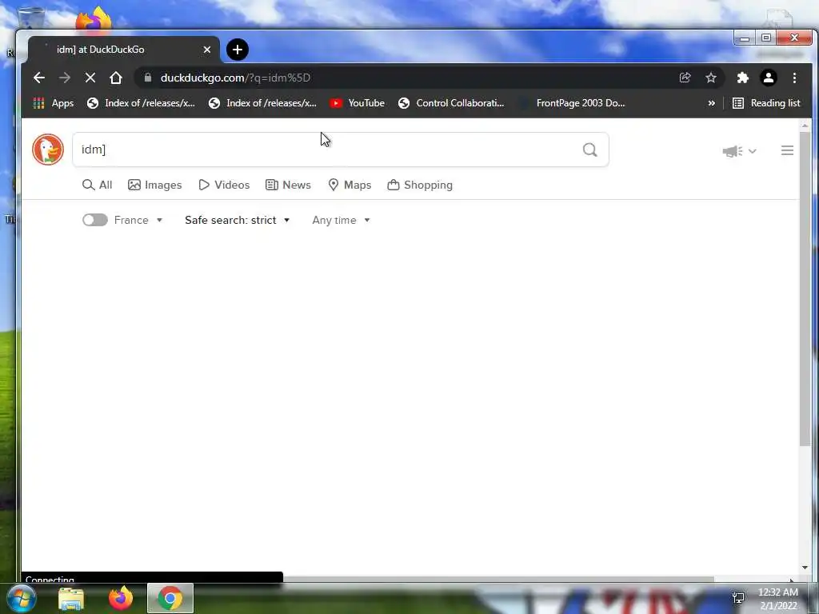819x614 pixels.
Task: Click the vertical scrollbar thumb
Action: [x=805, y=287]
